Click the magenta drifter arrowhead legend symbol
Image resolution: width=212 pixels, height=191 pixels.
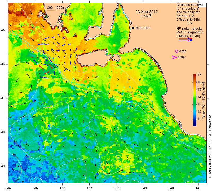point(174,57)
